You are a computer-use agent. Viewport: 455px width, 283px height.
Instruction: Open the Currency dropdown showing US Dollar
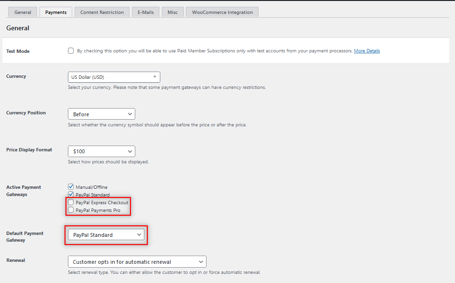(114, 77)
